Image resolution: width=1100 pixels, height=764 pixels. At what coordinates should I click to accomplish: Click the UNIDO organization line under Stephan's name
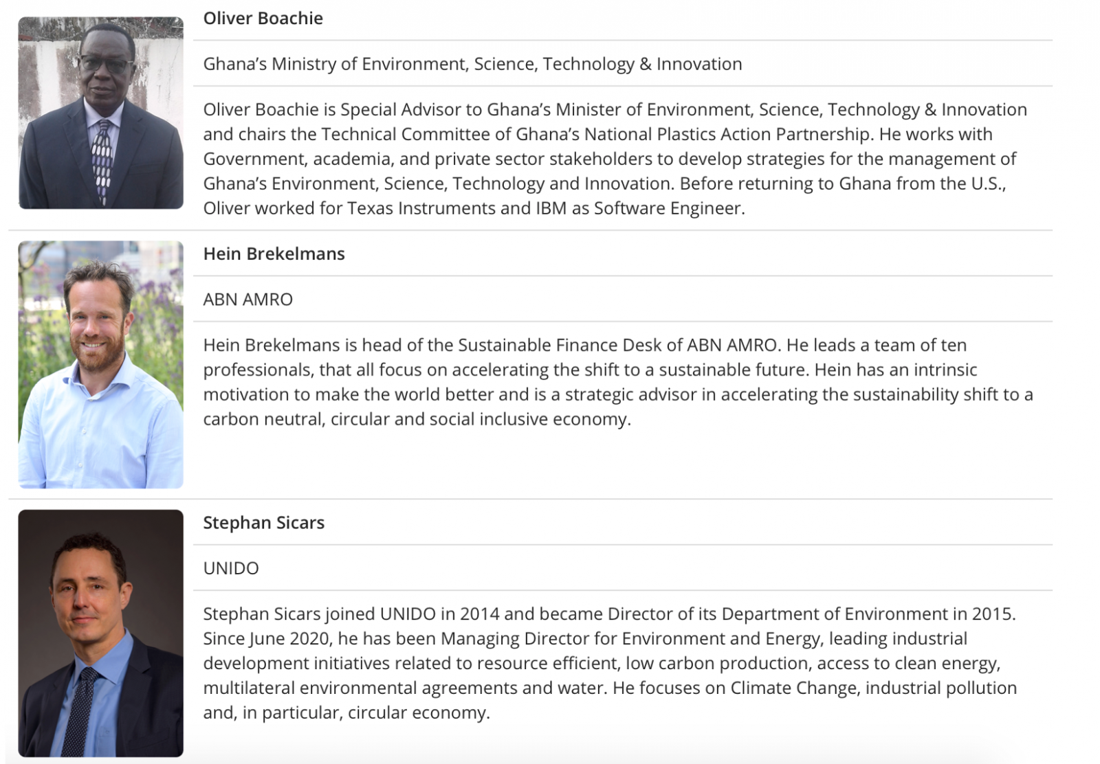(x=231, y=568)
